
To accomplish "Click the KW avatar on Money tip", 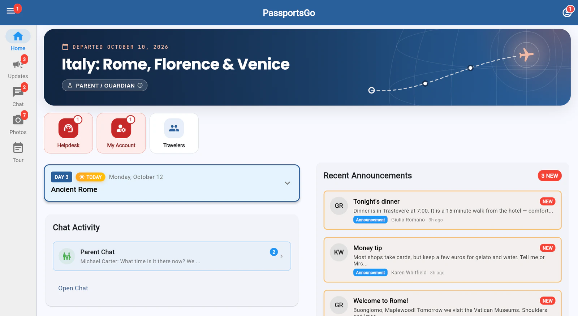I will click(x=339, y=252).
